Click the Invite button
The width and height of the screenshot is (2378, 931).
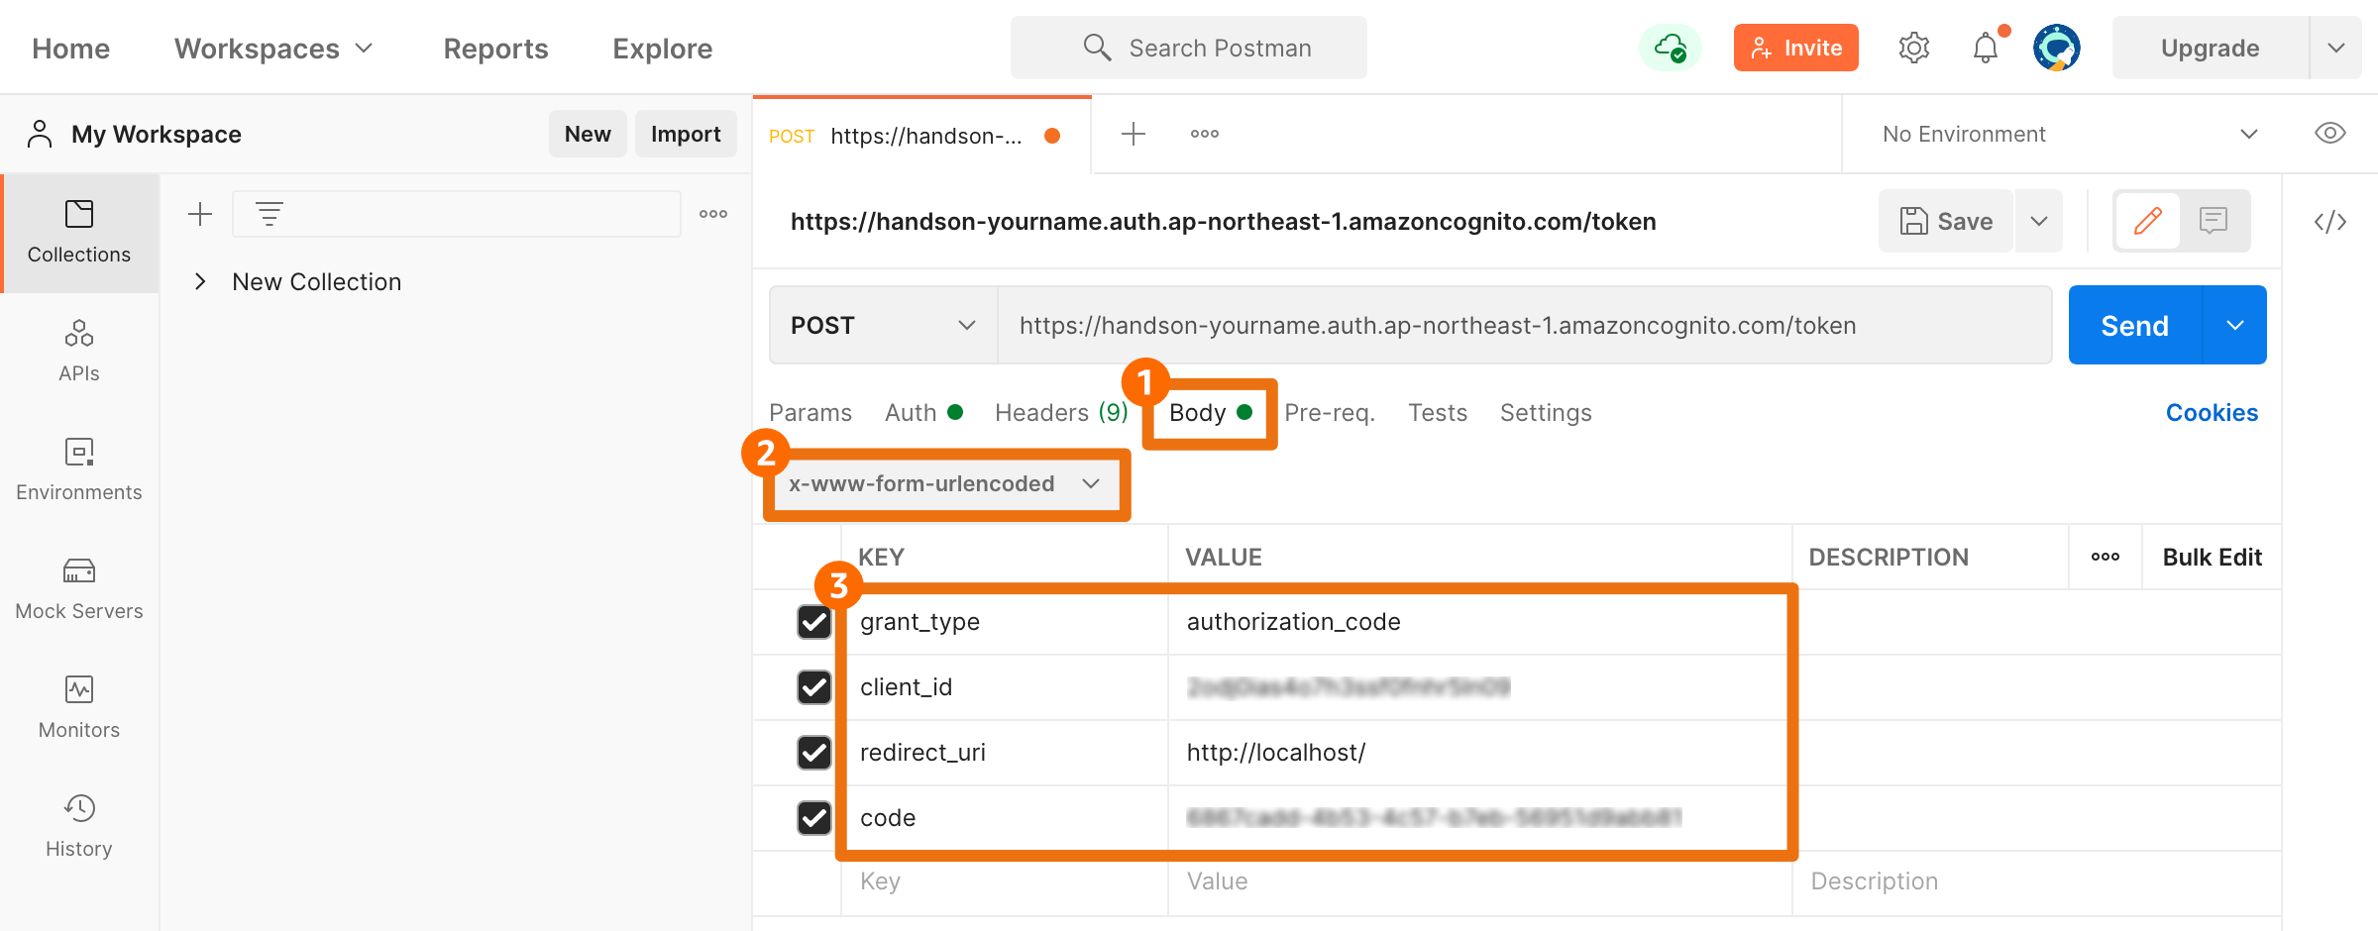click(1795, 48)
